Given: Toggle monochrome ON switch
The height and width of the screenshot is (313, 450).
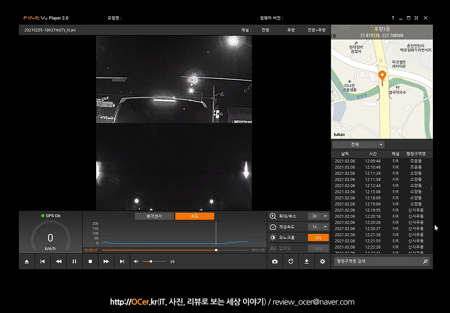Looking at the screenshot, I should [x=318, y=238].
